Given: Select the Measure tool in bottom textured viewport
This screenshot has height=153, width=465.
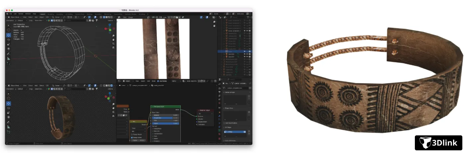Looking at the screenshot, I should (x=9, y=127).
